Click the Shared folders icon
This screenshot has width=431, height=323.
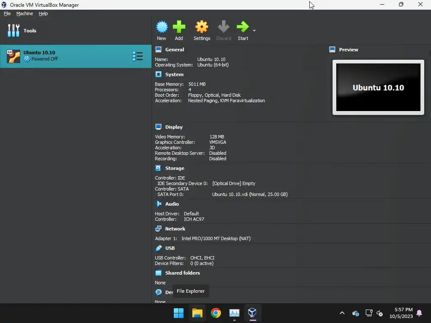[x=159, y=273]
